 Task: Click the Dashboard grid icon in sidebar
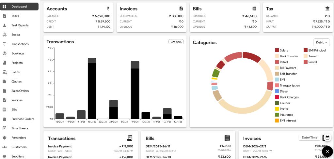pyautogui.click(x=4, y=7)
